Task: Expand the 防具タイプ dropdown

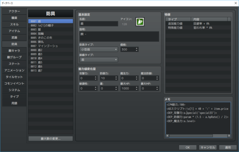Action: [99, 49]
